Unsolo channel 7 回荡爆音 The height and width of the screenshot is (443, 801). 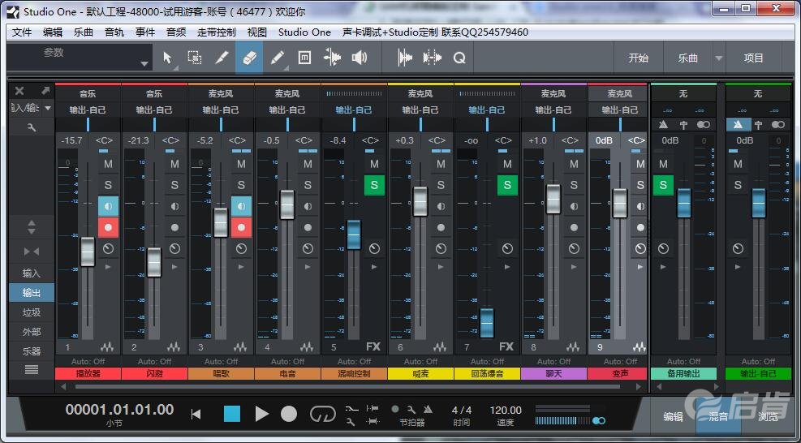click(507, 185)
